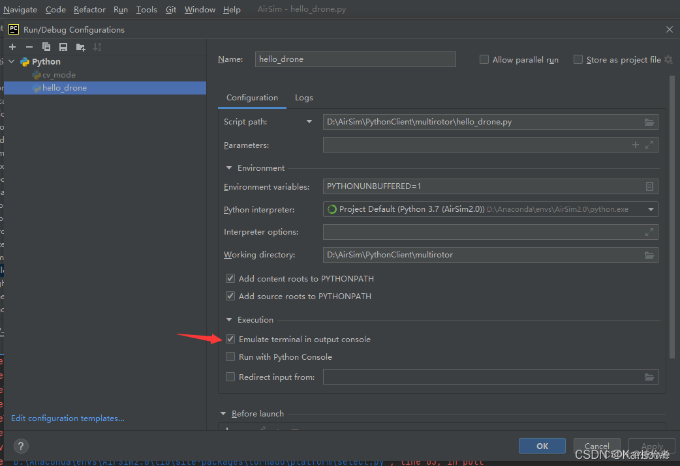Screen dimensions: 680x466
Task: Open help with question mark button
Action: [x=21, y=446]
